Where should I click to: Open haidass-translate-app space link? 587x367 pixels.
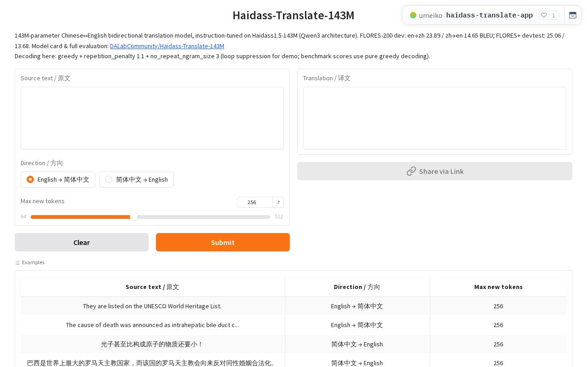click(x=489, y=15)
